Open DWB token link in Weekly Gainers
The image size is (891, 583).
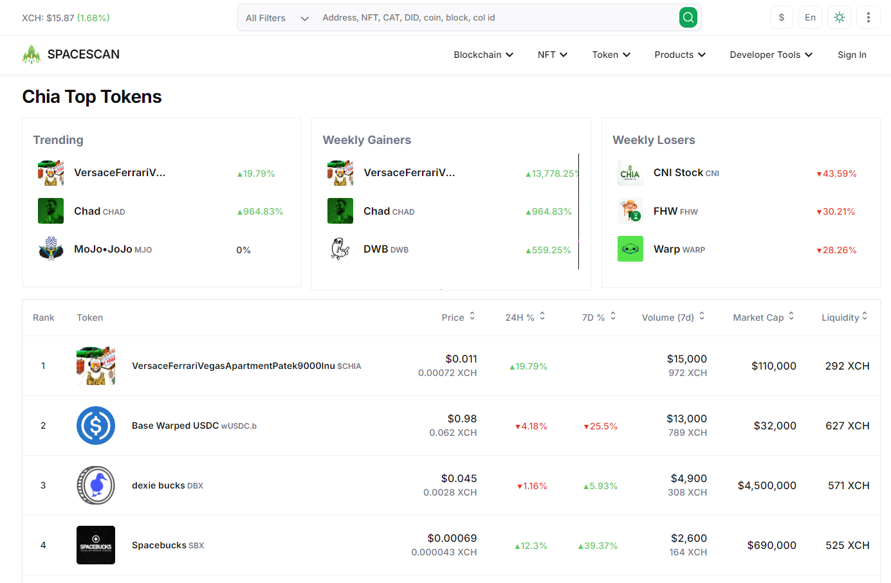point(386,249)
